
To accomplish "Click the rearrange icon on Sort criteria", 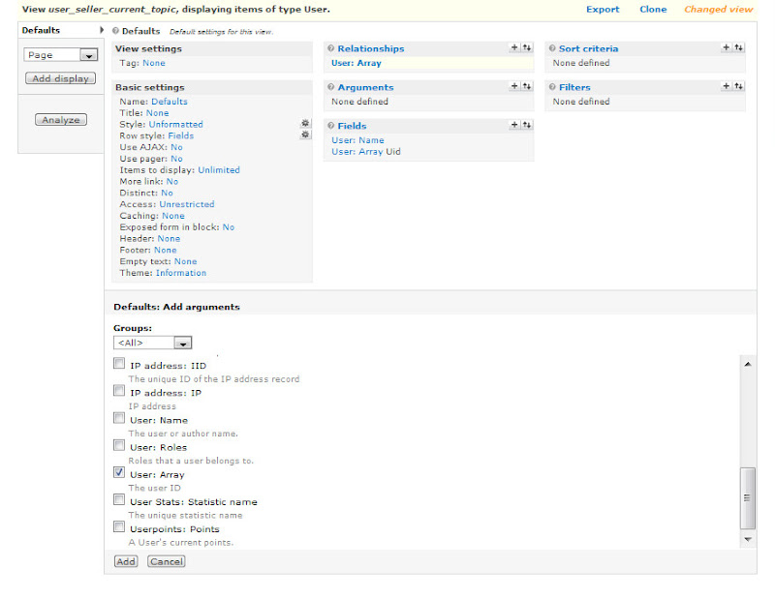I will 736,47.
